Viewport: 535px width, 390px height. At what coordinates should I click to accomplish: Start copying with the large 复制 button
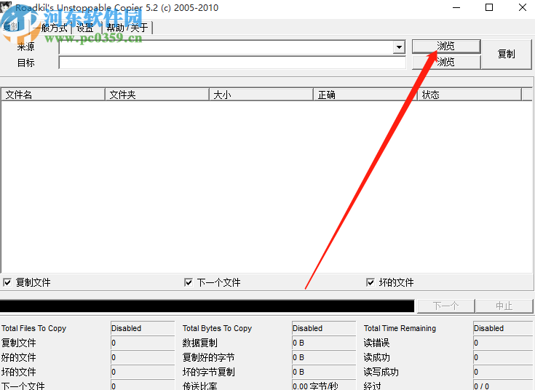506,55
